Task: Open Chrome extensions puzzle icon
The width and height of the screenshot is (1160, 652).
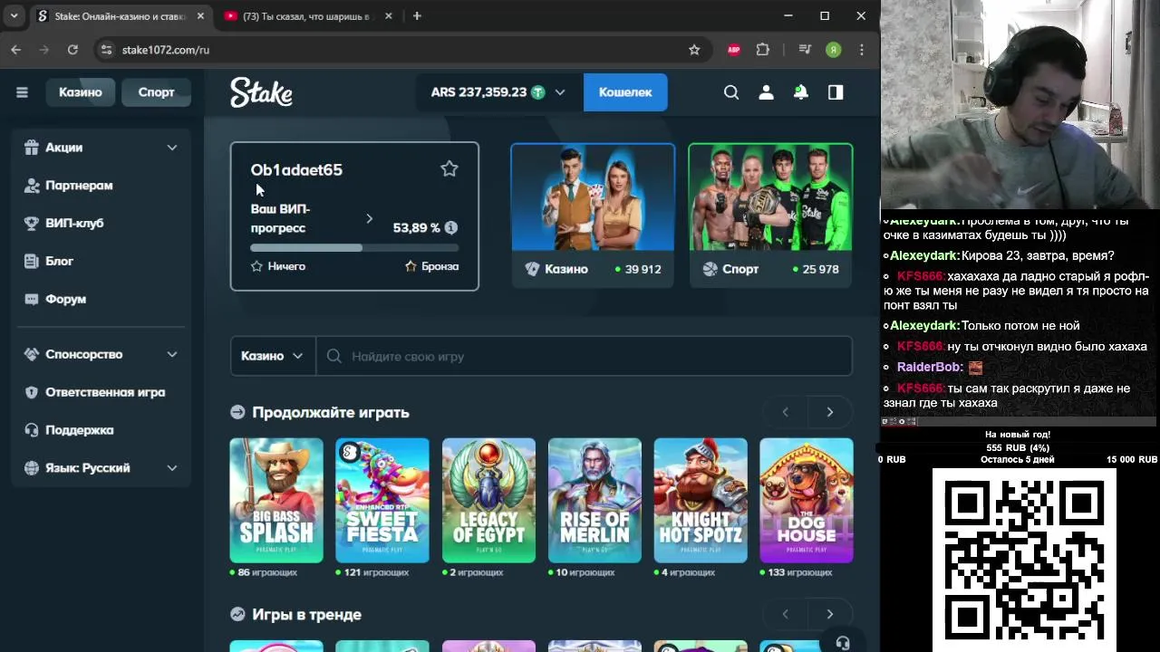Action: tap(763, 50)
